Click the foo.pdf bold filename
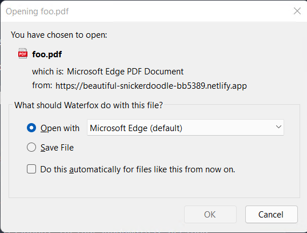 point(47,54)
